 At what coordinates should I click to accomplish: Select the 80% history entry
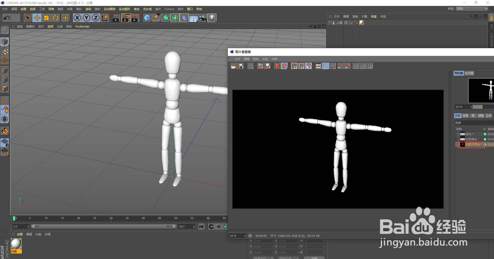coord(470,134)
